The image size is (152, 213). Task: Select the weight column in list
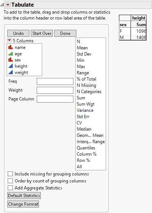(21, 72)
